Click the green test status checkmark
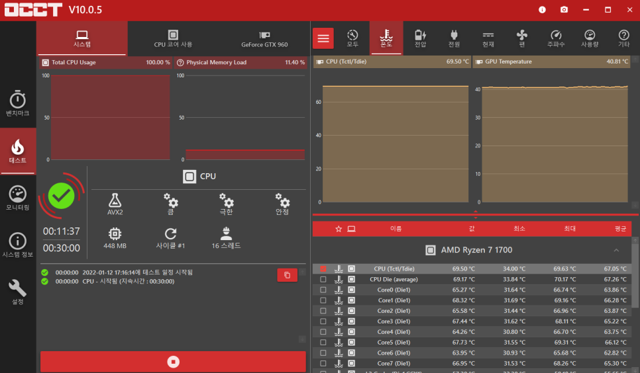640x373 pixels. coord(61,196)
